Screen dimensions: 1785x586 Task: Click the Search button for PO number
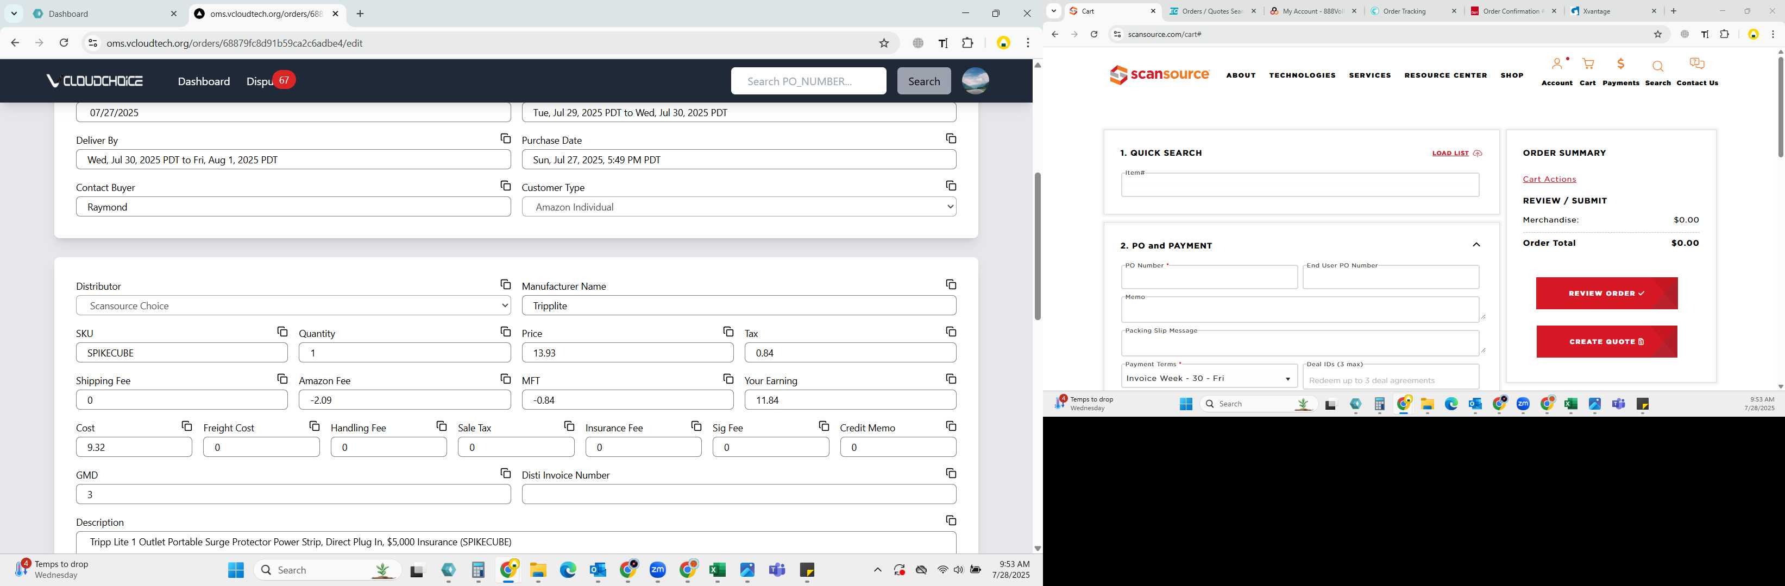coord(923,81)
